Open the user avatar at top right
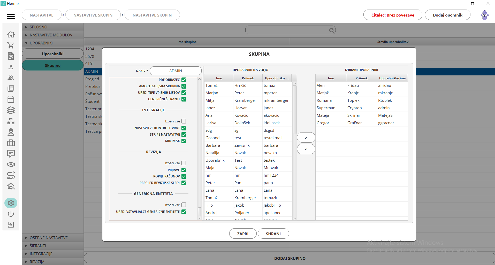Image resolution: width=495 pixels, height=265 pixels. (485, 15)
